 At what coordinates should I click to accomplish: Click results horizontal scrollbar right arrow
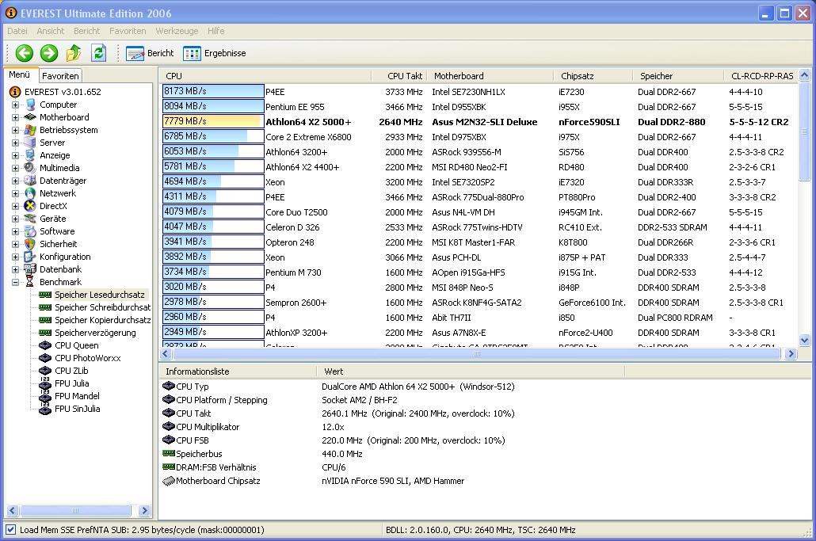tap(791, 354)
